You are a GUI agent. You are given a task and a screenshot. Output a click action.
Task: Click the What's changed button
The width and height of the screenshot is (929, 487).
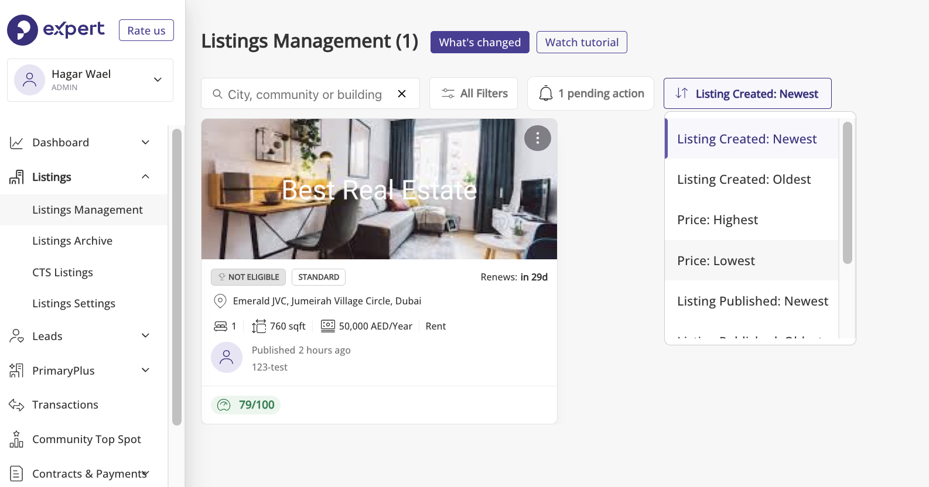[480, 42]
